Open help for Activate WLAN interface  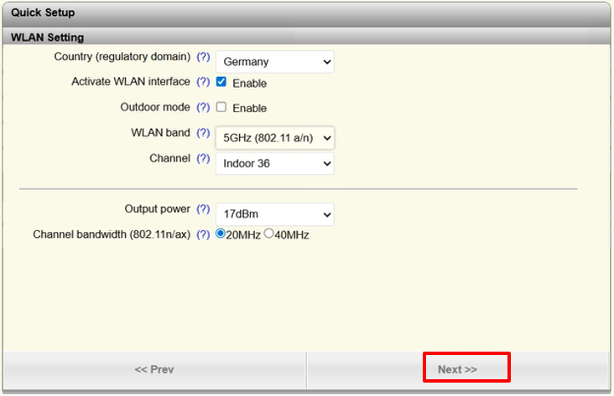[x=203, y=82]
